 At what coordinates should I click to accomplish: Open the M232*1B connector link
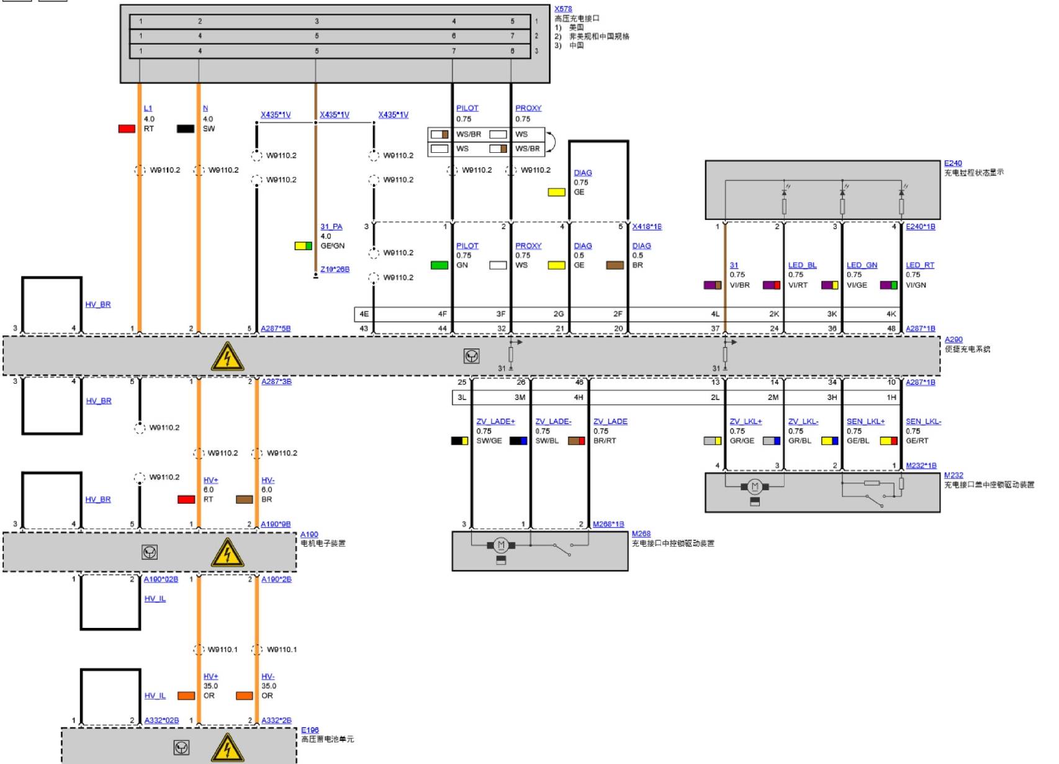tap(921, 465)
